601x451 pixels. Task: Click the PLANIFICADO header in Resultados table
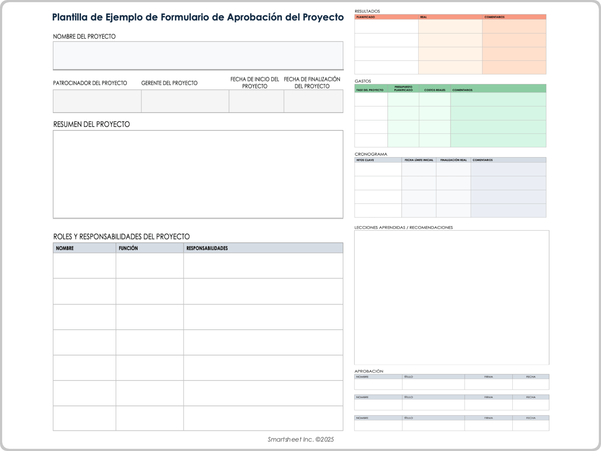[366, 17]
